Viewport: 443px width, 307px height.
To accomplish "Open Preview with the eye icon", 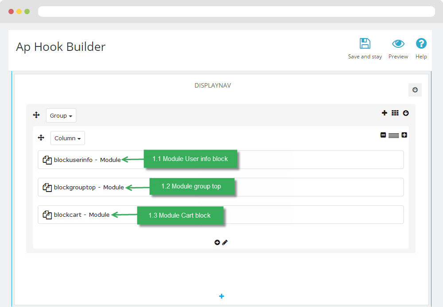I will (x=398, y=44).
